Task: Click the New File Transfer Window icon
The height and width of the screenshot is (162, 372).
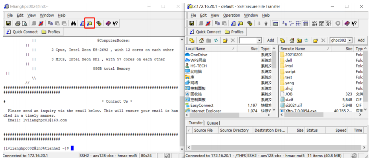Action: [x=90, y=23]
